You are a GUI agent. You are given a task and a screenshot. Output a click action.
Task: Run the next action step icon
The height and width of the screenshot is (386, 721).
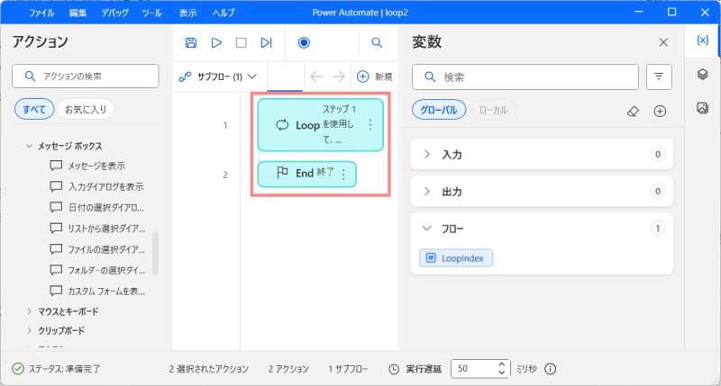tap(266, 42)
